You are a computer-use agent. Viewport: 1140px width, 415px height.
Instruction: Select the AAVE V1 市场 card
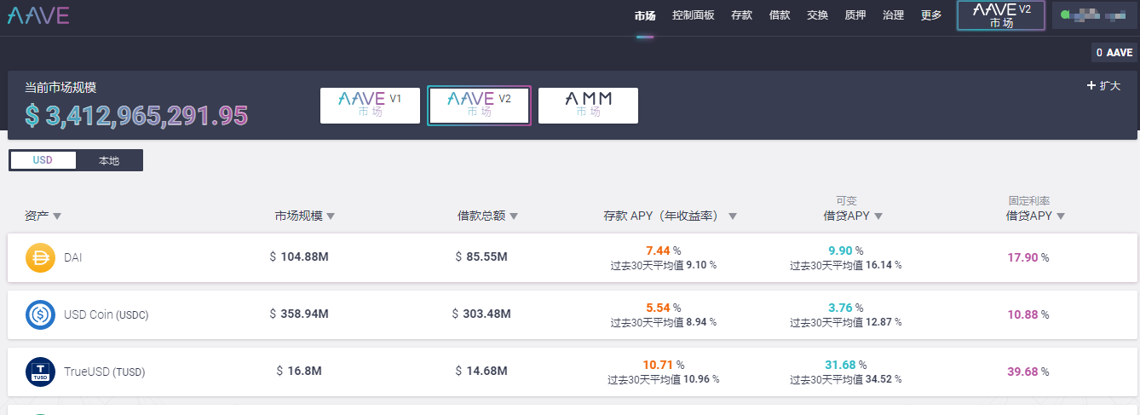370,106
